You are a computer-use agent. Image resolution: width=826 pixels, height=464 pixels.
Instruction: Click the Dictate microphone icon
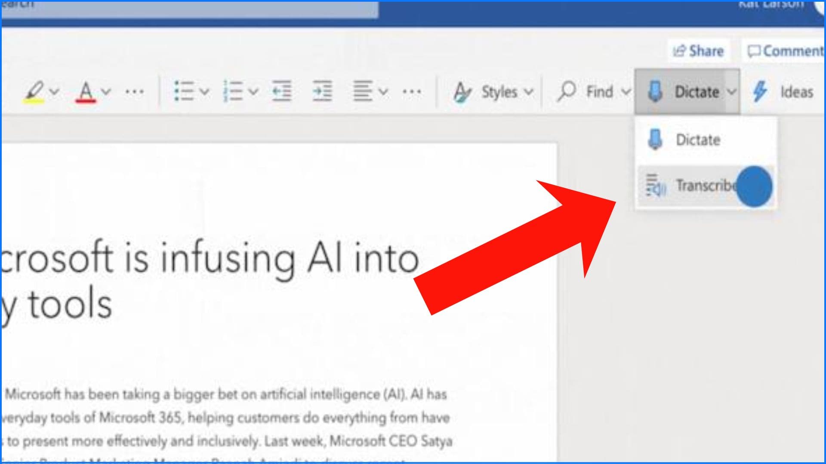point(656,91)
